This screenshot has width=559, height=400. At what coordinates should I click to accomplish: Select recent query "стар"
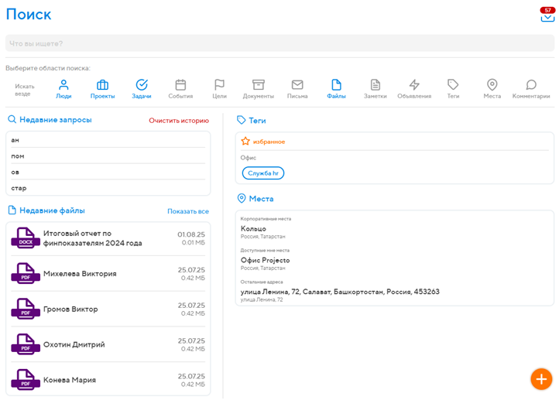point(108,188)
